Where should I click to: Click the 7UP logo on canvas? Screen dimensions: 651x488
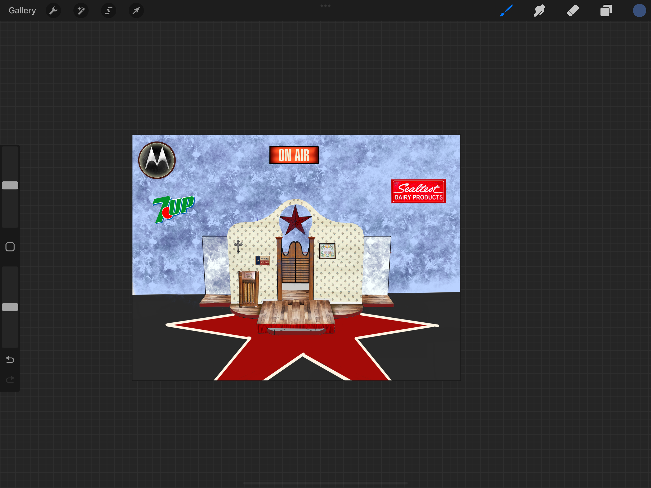click(x=173, y=209)
